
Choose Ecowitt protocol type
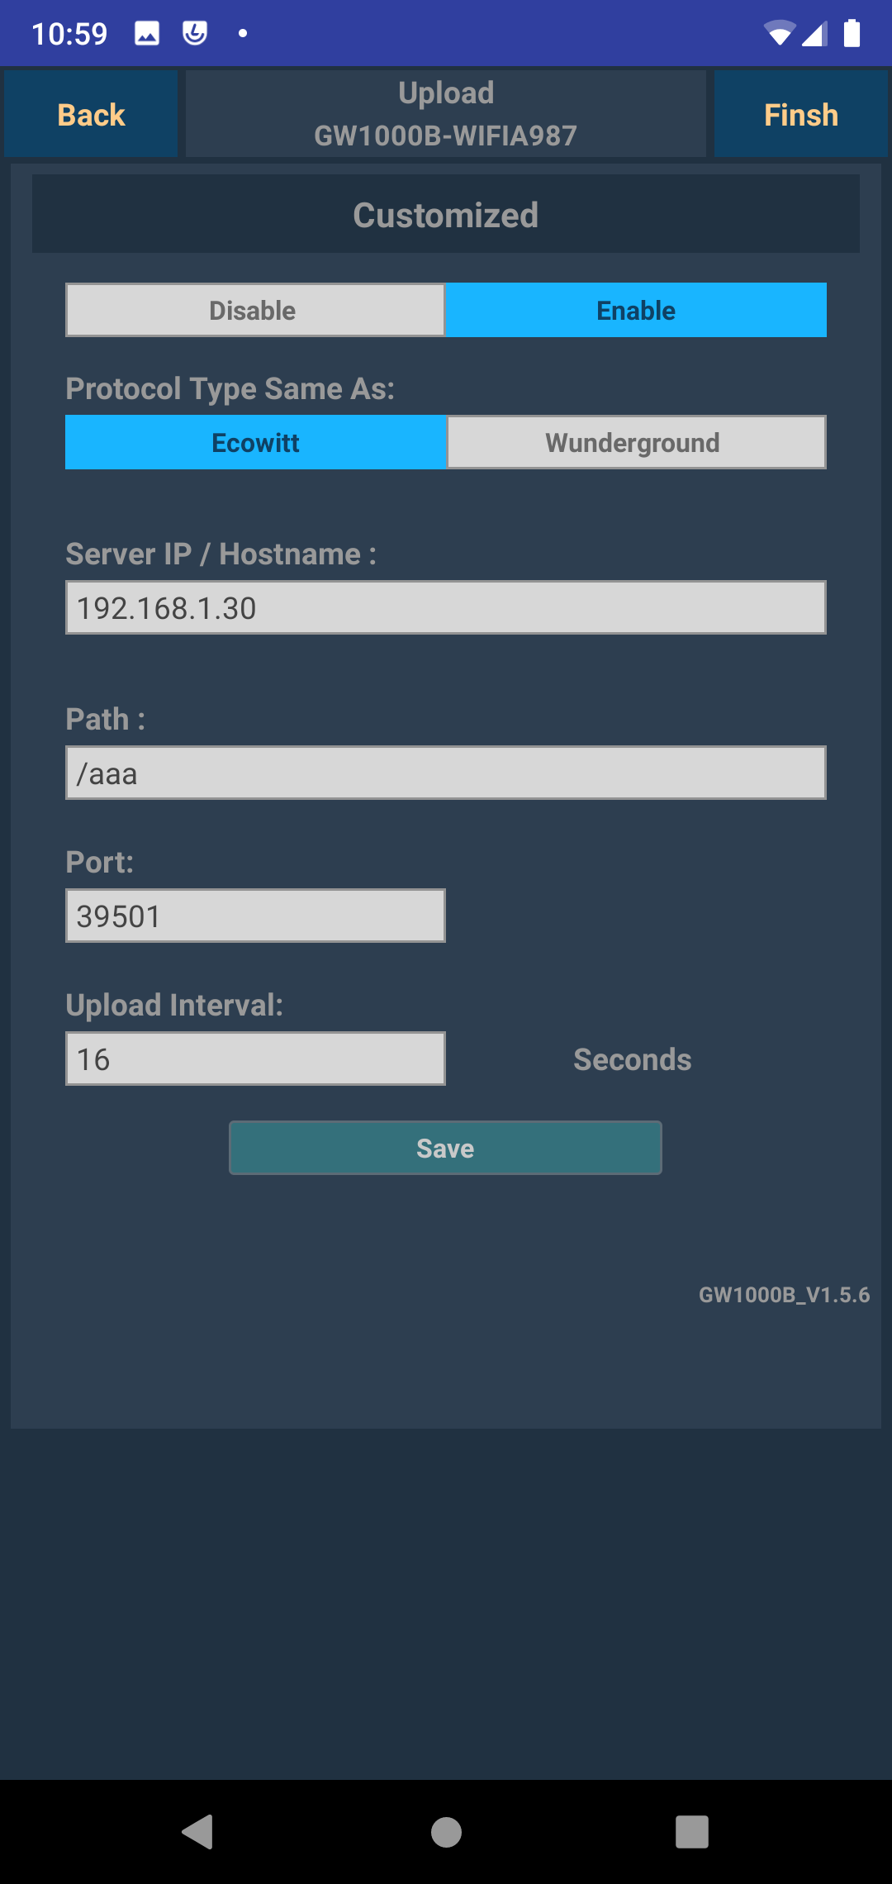click(255, 442)
